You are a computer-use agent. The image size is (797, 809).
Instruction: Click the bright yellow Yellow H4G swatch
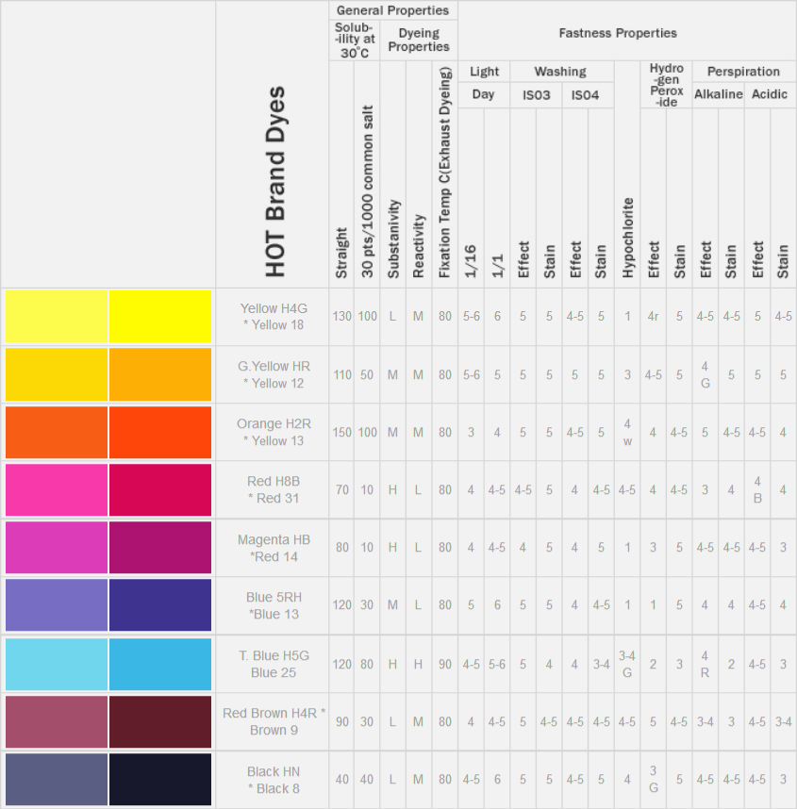coord(160,316)
